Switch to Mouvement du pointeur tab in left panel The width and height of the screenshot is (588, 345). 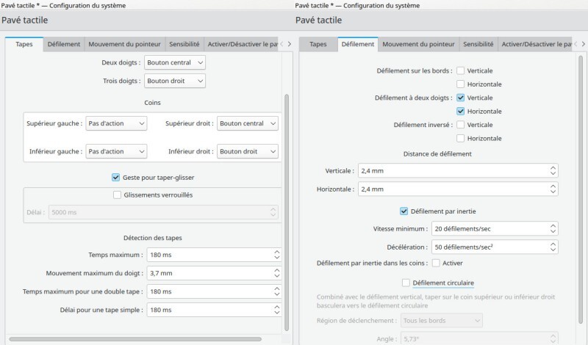pyautogui.click(x=123, y=44)
